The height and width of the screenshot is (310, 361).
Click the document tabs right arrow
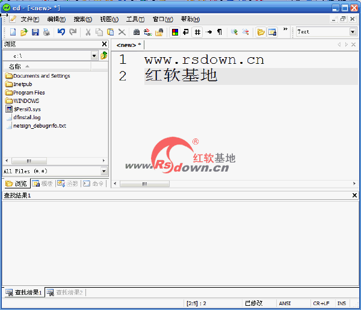pos(347,45)
